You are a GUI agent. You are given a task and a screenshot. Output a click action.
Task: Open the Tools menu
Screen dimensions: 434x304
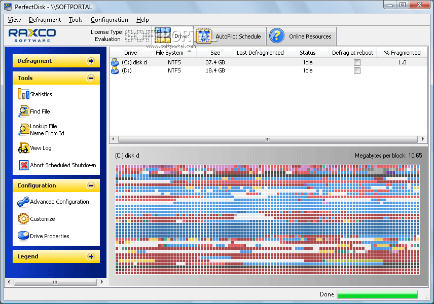[x=76, y=20]
